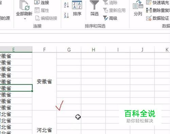The height and width of the screenshot is (134, 170).
Task: Open Advanced filter (高级)
Action: [110, 18]
